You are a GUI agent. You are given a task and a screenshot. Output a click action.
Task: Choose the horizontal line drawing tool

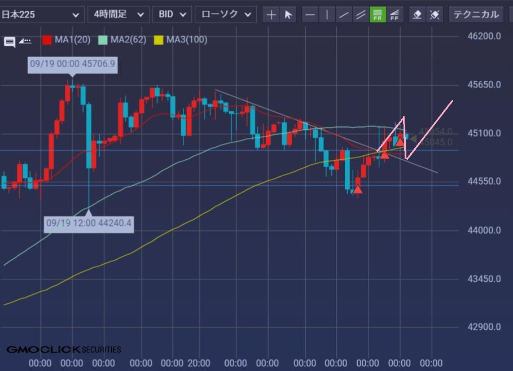pyautogui.click(x=310, y=15)
